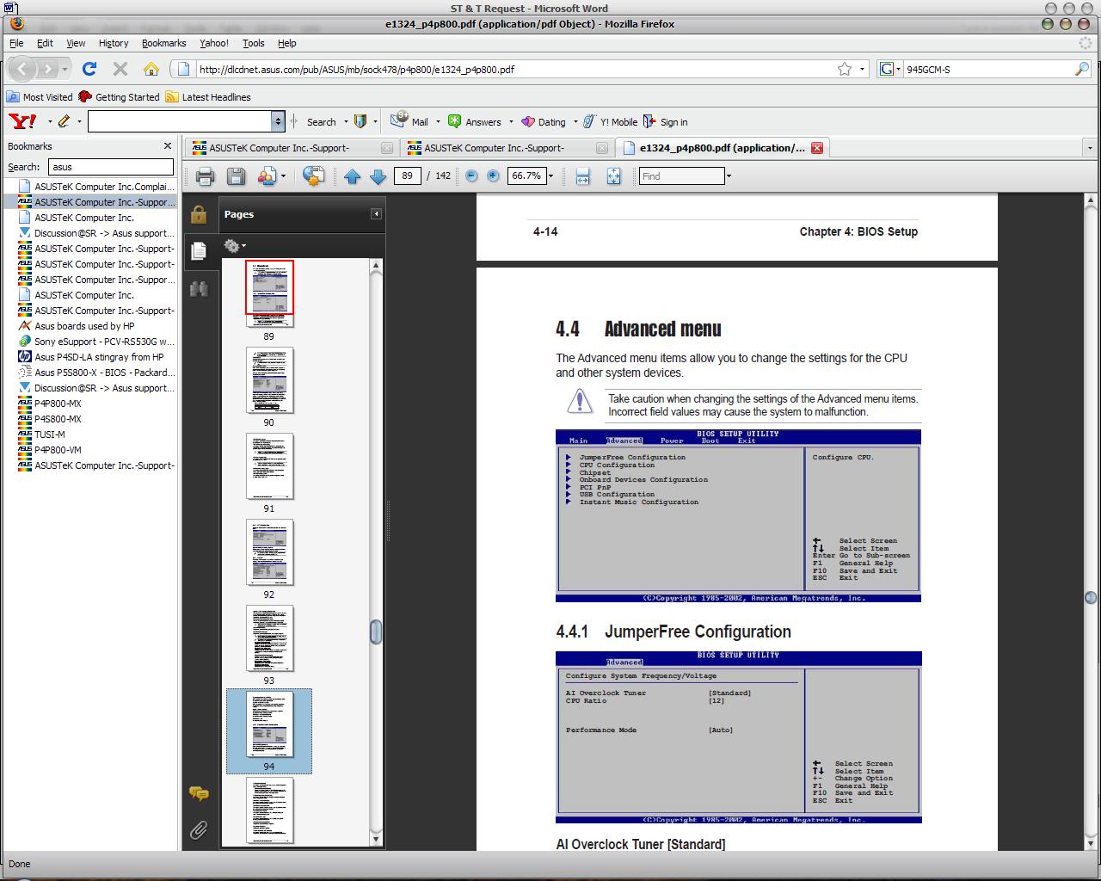Open the security lock panel icon

[199, 214]
